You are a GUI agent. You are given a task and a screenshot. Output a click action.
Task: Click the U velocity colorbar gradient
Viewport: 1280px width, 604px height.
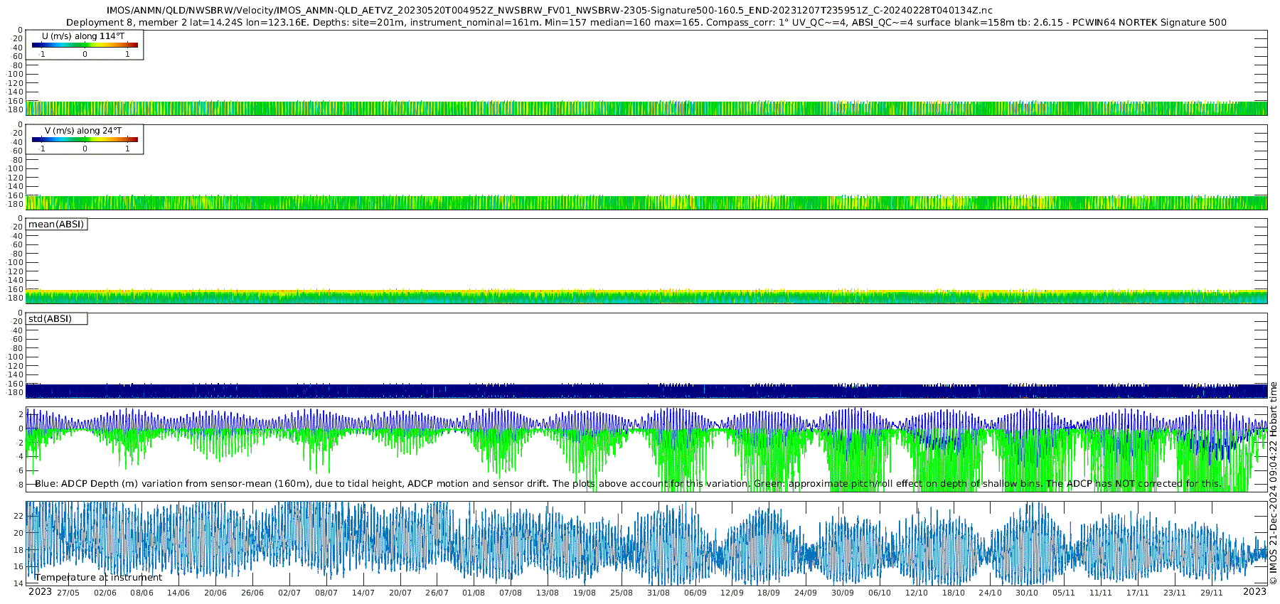coord(85,45)
